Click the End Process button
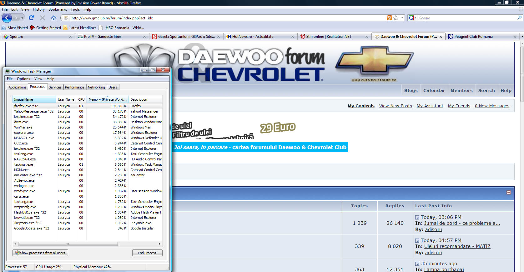Viewport: 524px width, 272px height. [147, 253]
